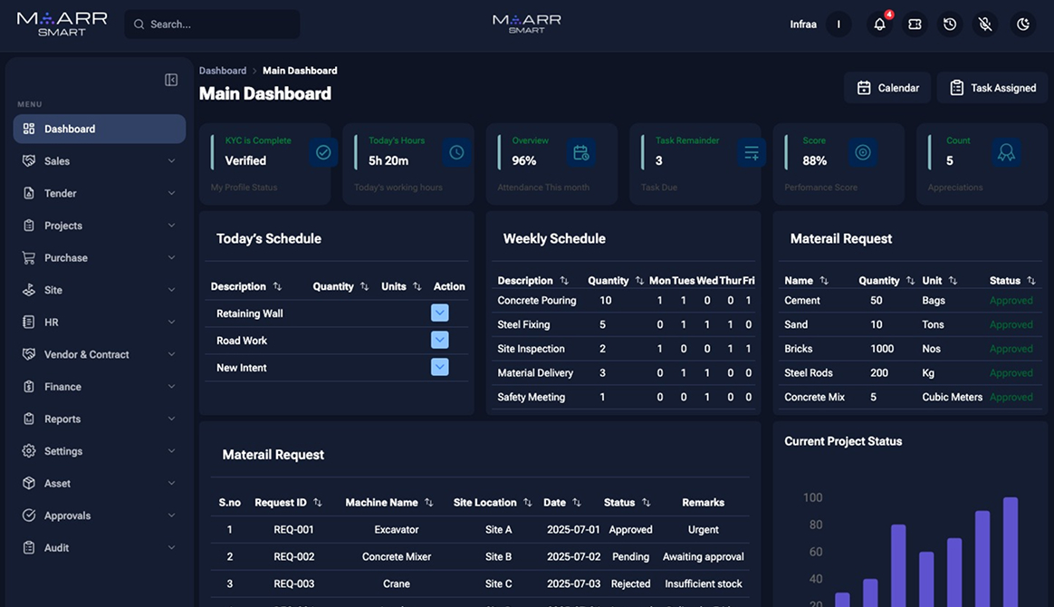Click the Today's Hours clock icon
The height and width of the screenshot is (607, 1054).
tap(456, 152)
